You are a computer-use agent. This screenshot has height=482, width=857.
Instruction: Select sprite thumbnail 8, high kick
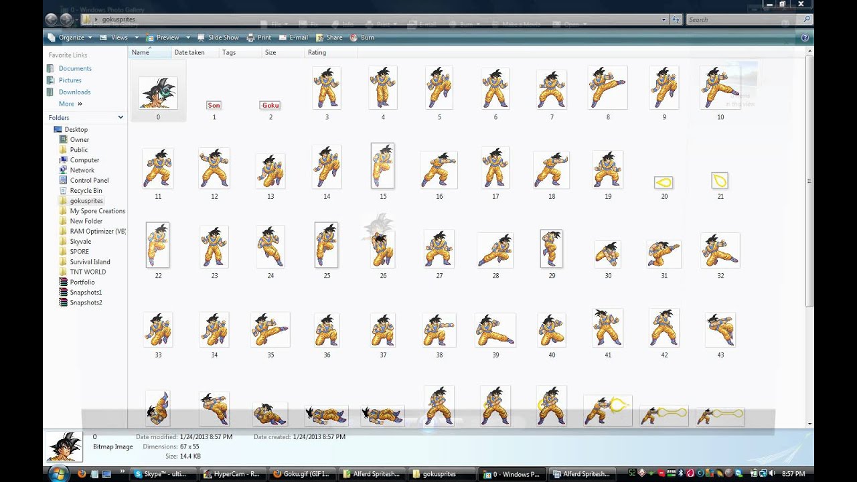pos(608,88)
